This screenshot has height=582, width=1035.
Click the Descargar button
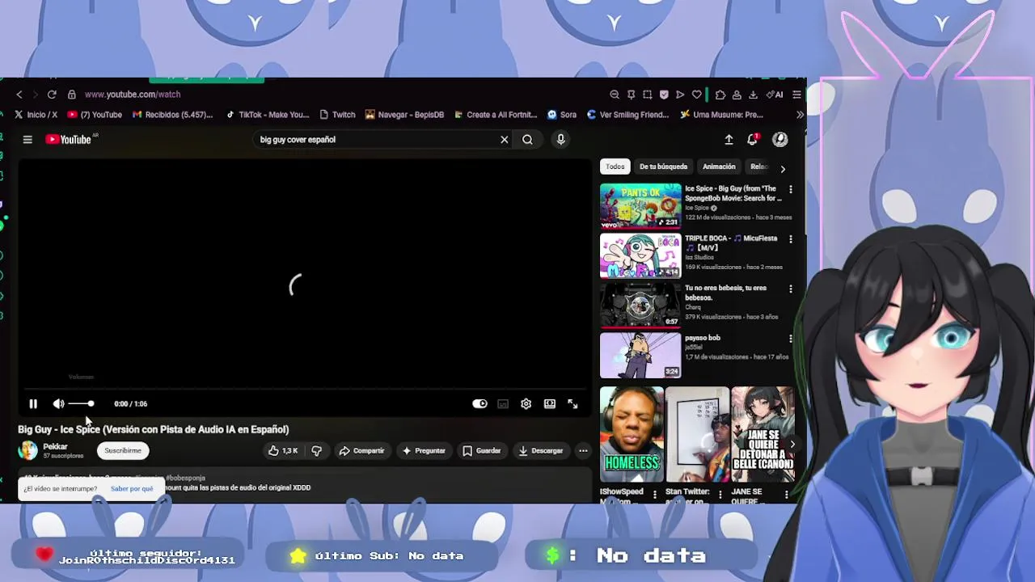click(541, 450)
